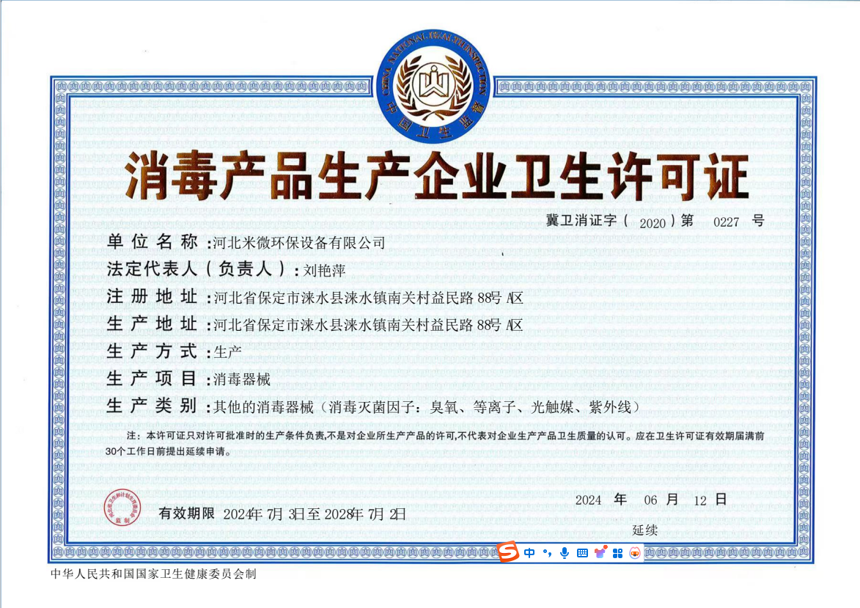Click certificate year 2020 in license number

pos(653,223)
